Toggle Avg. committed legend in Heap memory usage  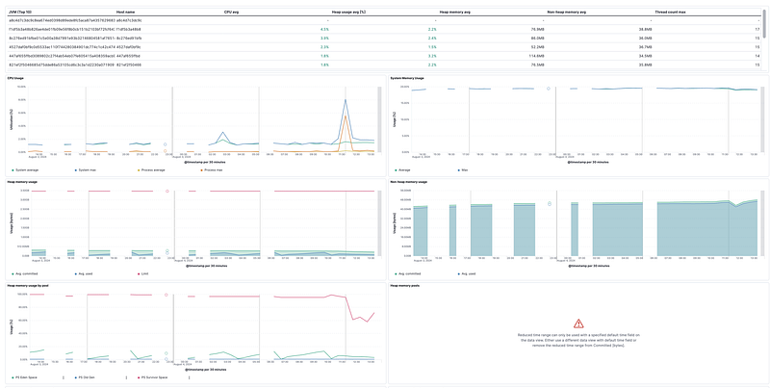click(26, 273)
